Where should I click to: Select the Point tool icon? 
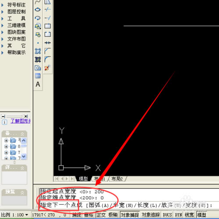tap(38, 43)
